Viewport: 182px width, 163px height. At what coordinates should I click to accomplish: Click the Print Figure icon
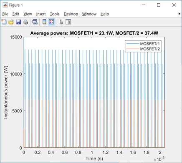(x=25, y=22)
